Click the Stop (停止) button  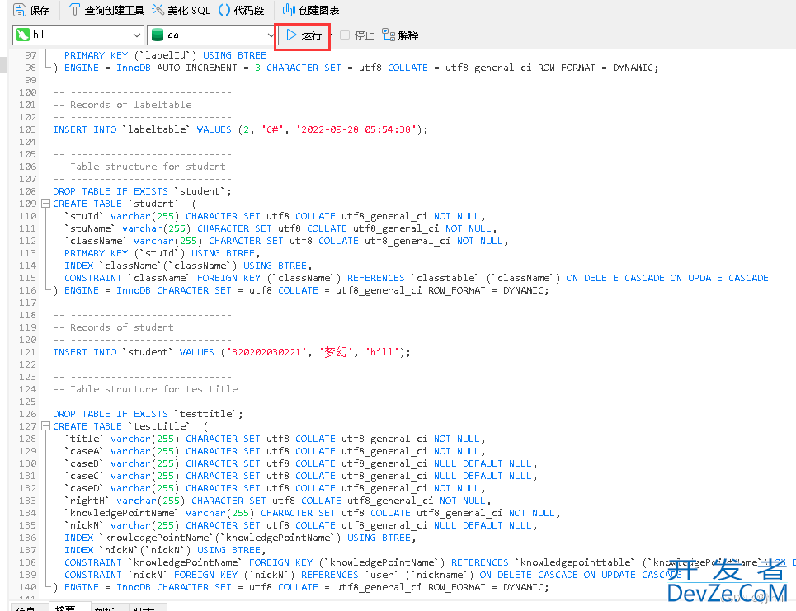coord(357,35)
